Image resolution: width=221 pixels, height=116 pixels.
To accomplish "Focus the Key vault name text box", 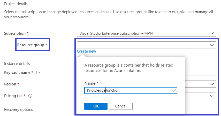I will [200, 72].
